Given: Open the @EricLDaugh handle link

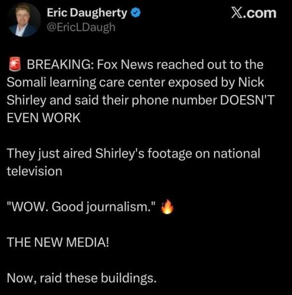Looking at the screenshot, I should point(81,27).
